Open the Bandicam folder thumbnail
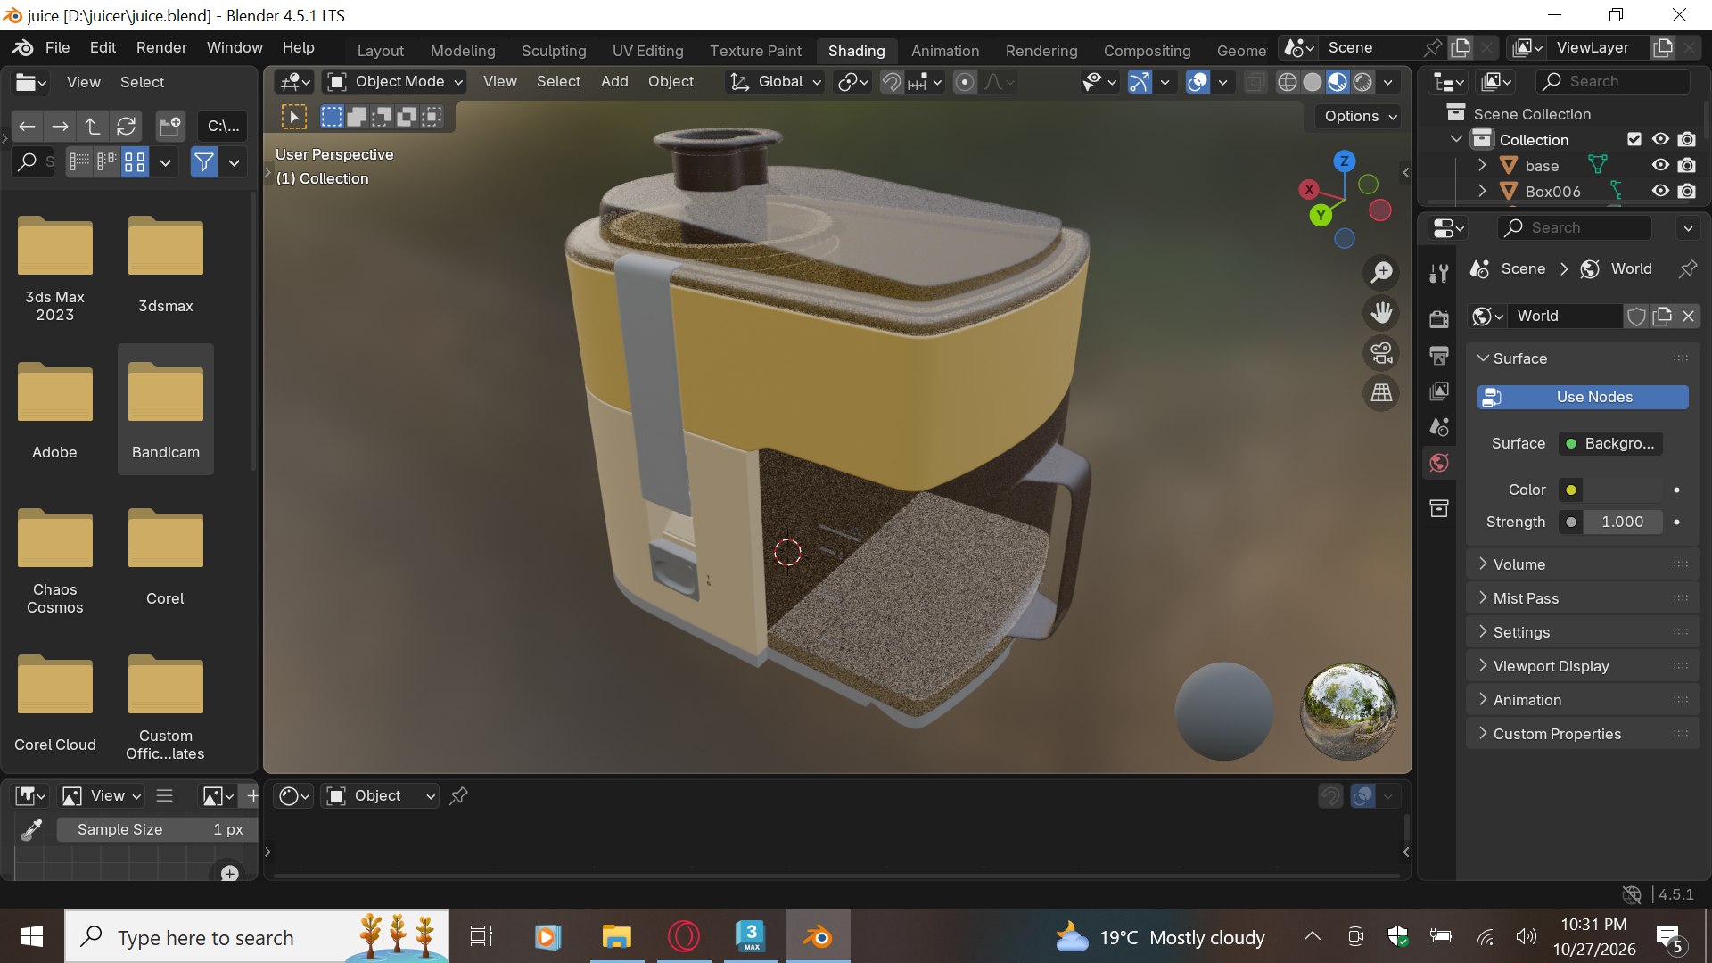Viewport: 1712px width, 963px height. (166, 409)
